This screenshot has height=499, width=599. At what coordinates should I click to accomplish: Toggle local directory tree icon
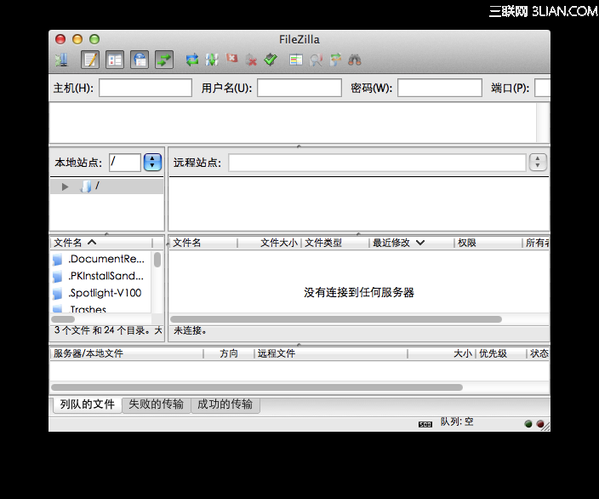[x=115, y=60]
